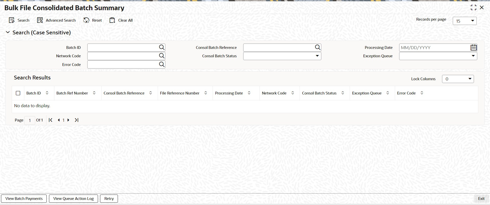The image size is (490, 205).
Task: Sort by Consol Batch Status column header
Action: [x=343, y=93]
